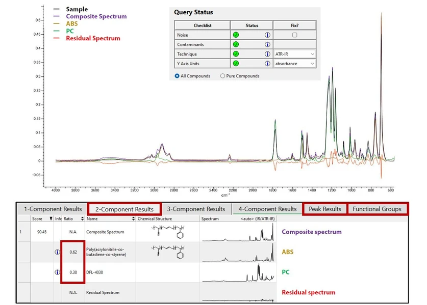This screenshot has height=305, width=427.
Task: Click info icon beside DFL-4038 row
Action: click(57, 272)
